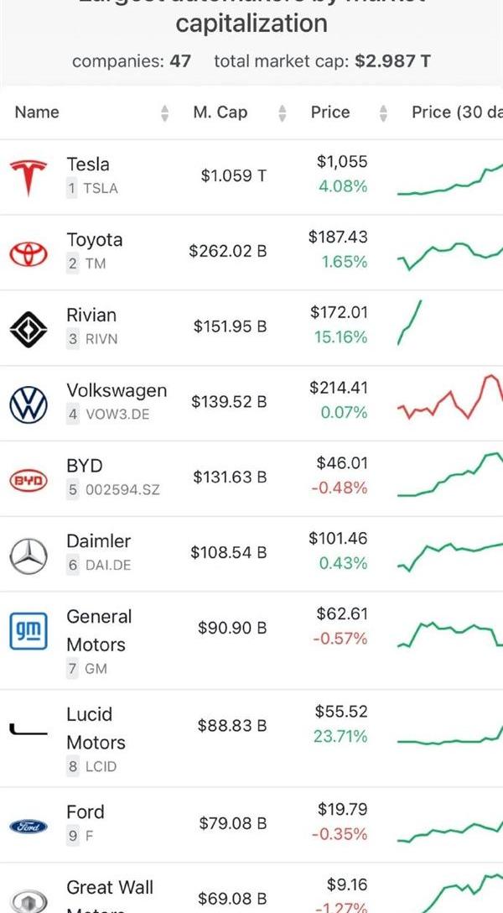Click Rivian's 30-day price sparkline
The width and height of the screenshot is (503, 913).
coord(410,322)
